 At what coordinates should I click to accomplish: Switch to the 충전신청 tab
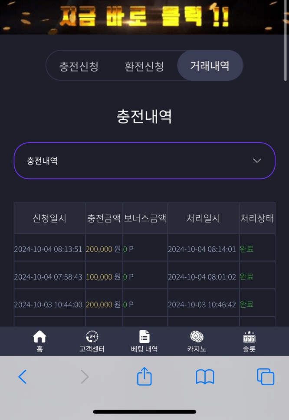tap(79, 66)
